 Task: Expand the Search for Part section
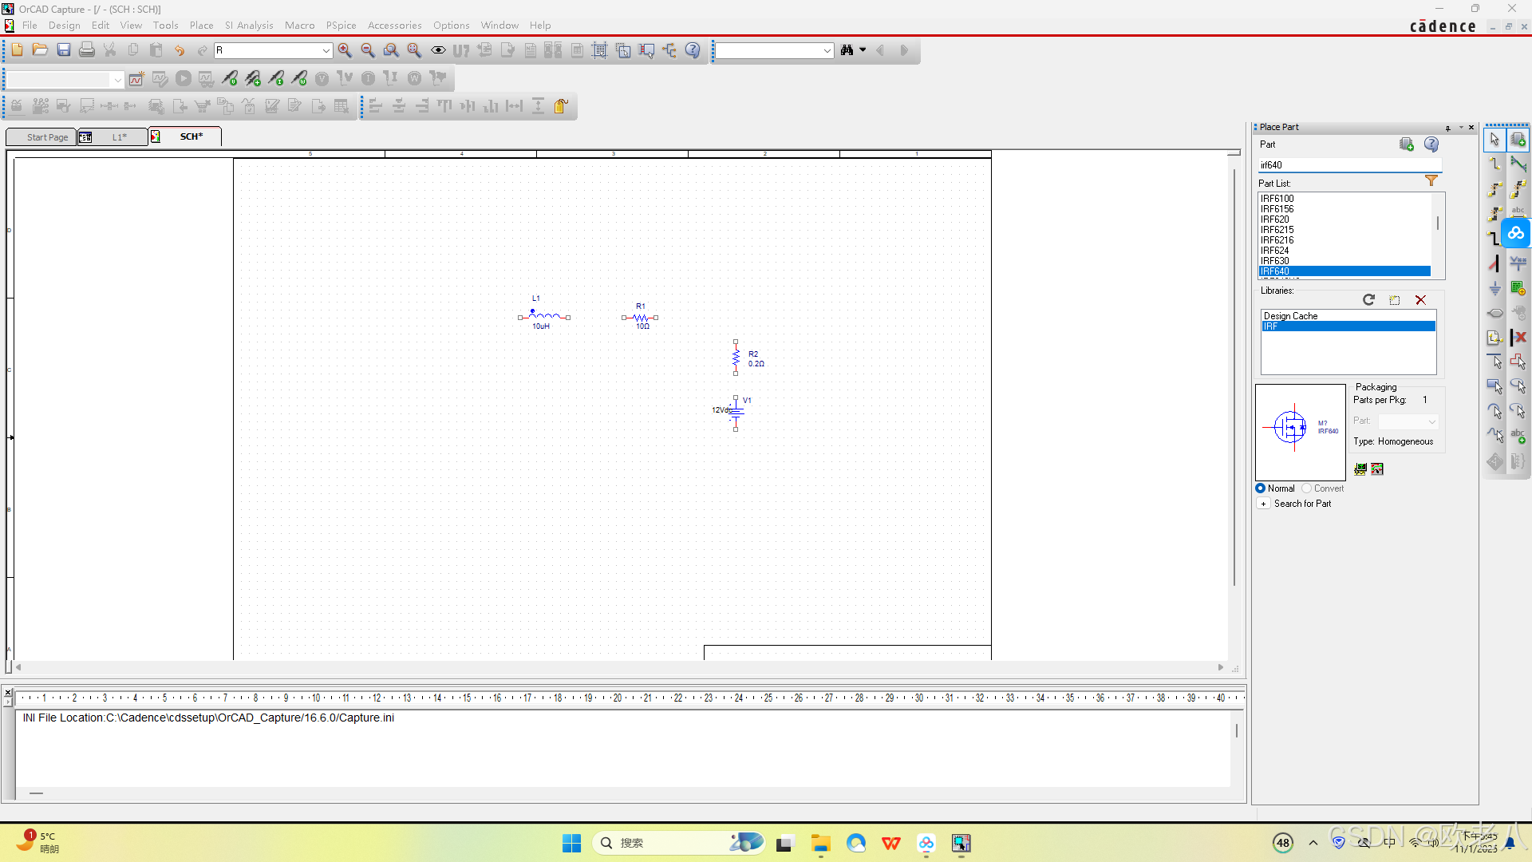tap(1264, 504)
